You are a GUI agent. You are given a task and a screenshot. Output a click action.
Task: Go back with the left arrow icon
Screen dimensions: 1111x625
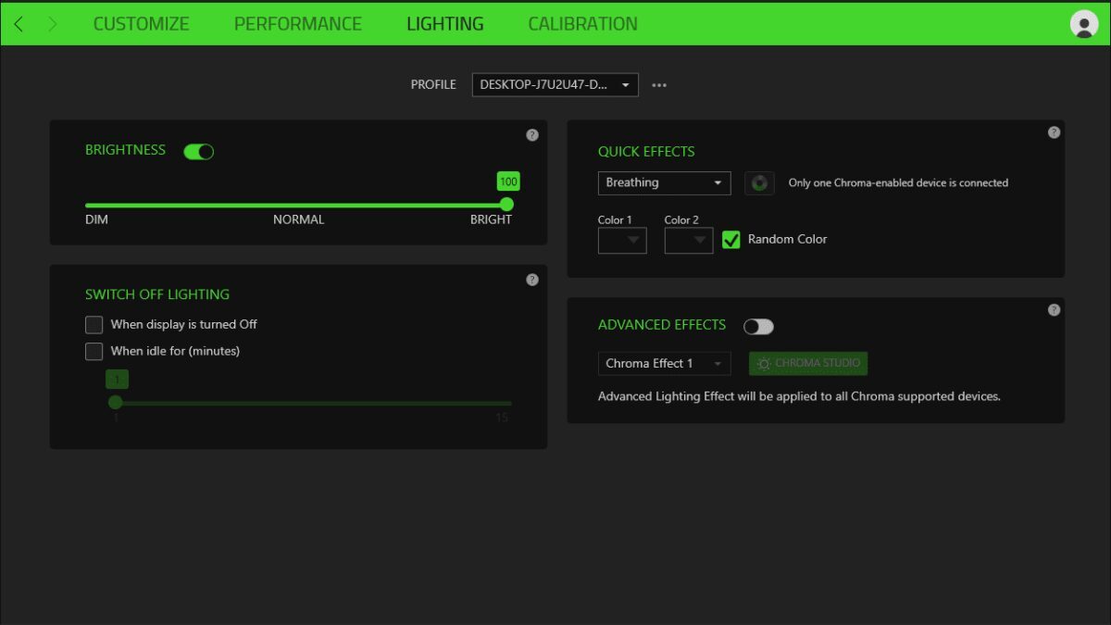click(19, 24)
